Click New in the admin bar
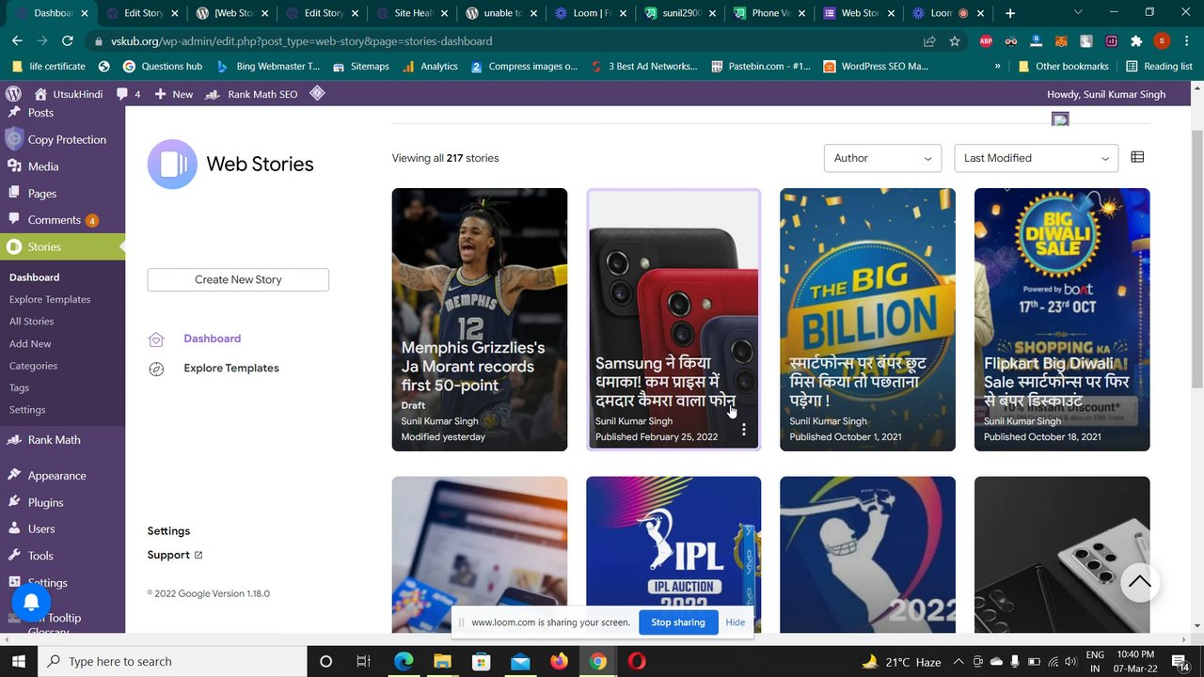 pyautogui.click(x=174, y=94)
